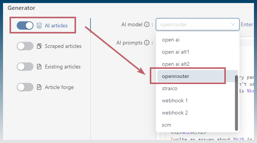
Task: Click the Article forge document icon
Action: click(x=39, y=87)
